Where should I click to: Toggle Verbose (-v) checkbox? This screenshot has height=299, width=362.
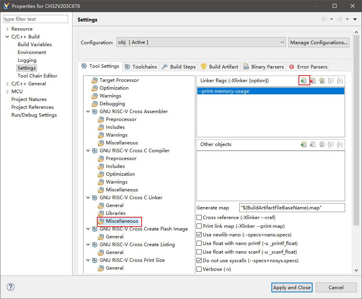pos(199,269)
